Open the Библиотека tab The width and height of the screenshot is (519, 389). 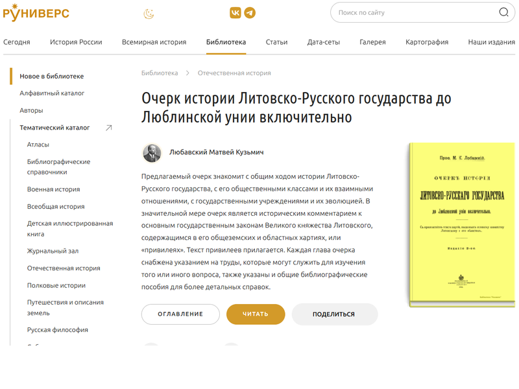point(226,42)
